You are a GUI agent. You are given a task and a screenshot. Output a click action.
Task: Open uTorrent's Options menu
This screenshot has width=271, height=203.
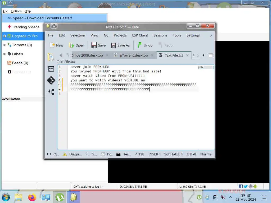[x=16, y=11]
